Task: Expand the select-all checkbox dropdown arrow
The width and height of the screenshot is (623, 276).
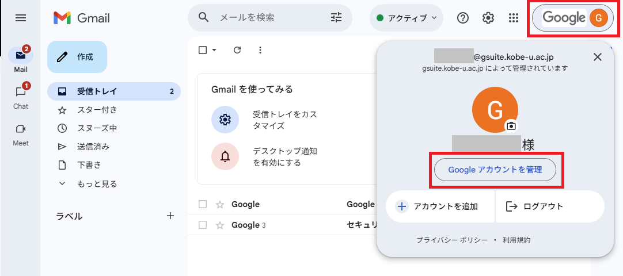Action: pos(215,50)
